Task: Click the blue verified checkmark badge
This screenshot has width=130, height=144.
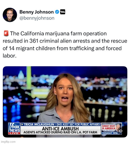Action: pyautogui.click(x=57, y=12)
